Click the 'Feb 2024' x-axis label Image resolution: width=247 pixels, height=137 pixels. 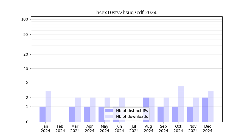coord(60,129)
